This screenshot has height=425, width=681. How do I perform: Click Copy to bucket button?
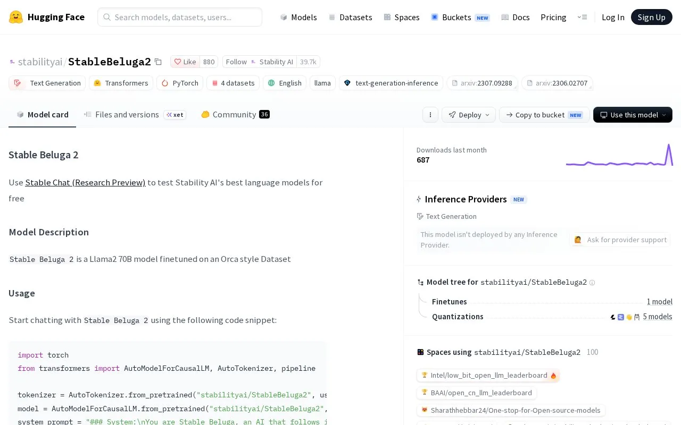(544, 115)
